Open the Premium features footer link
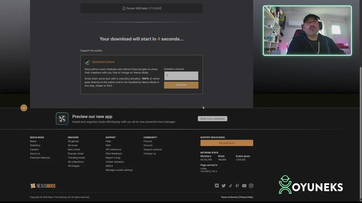This screenshot has height=203, width=362. (40, 158)
